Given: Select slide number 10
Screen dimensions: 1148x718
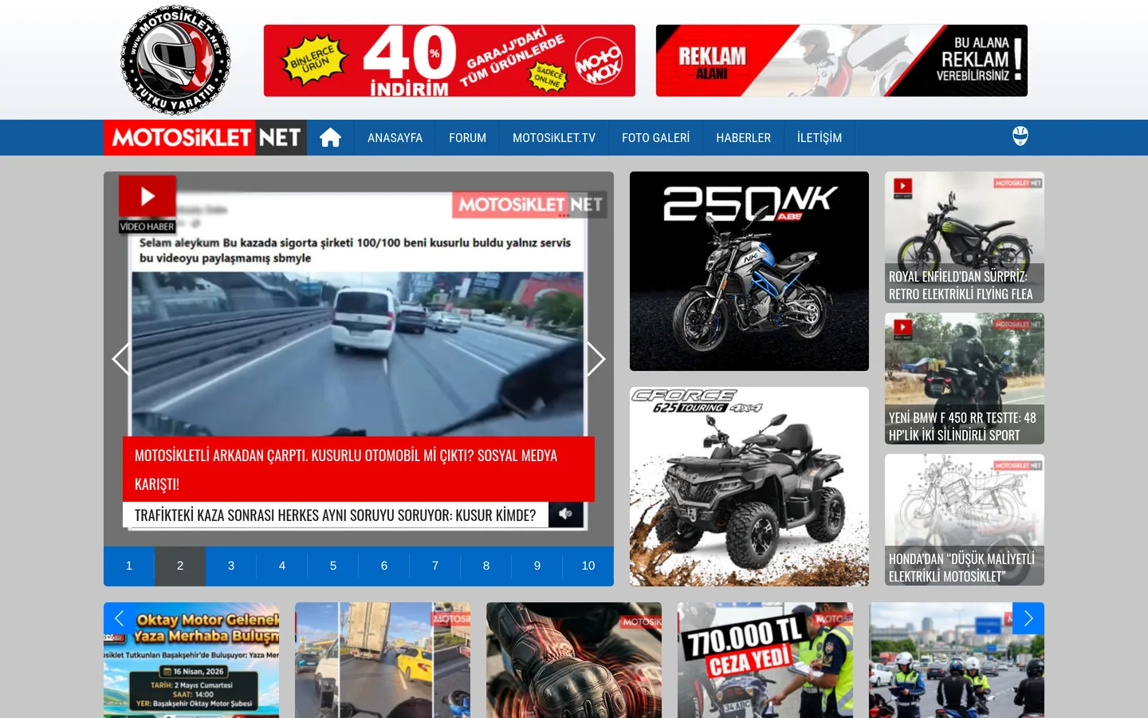Looking at the screenshot, I should (588, 566).
